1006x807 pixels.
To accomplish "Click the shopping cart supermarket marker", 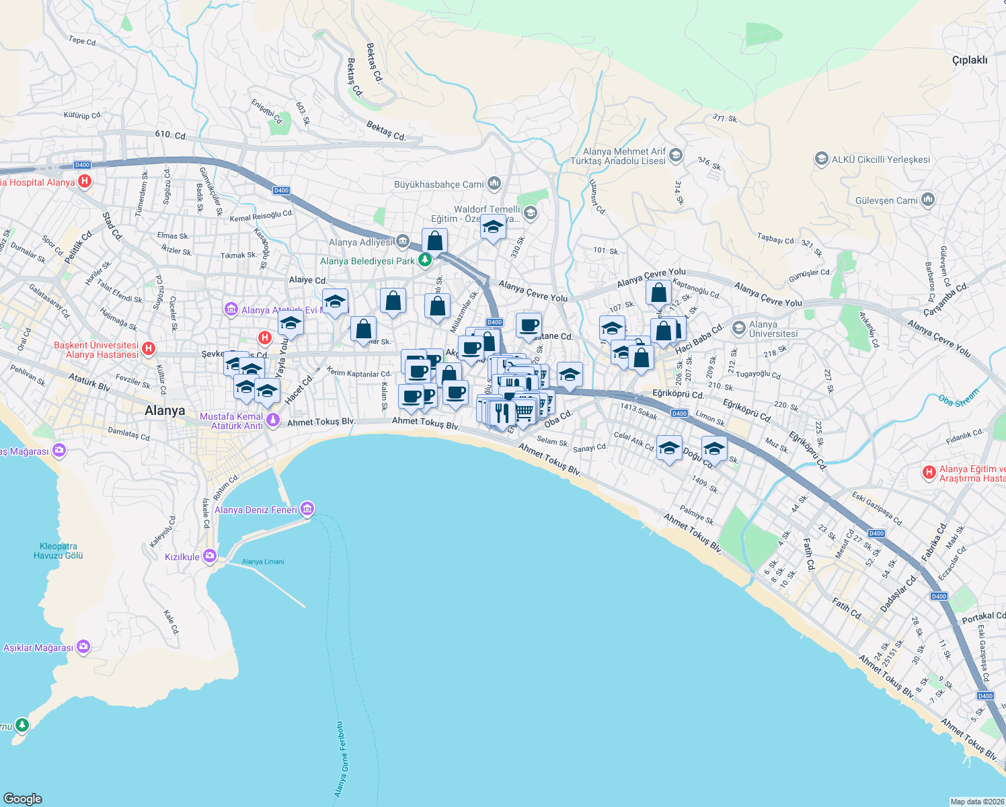I will point(524,411).
